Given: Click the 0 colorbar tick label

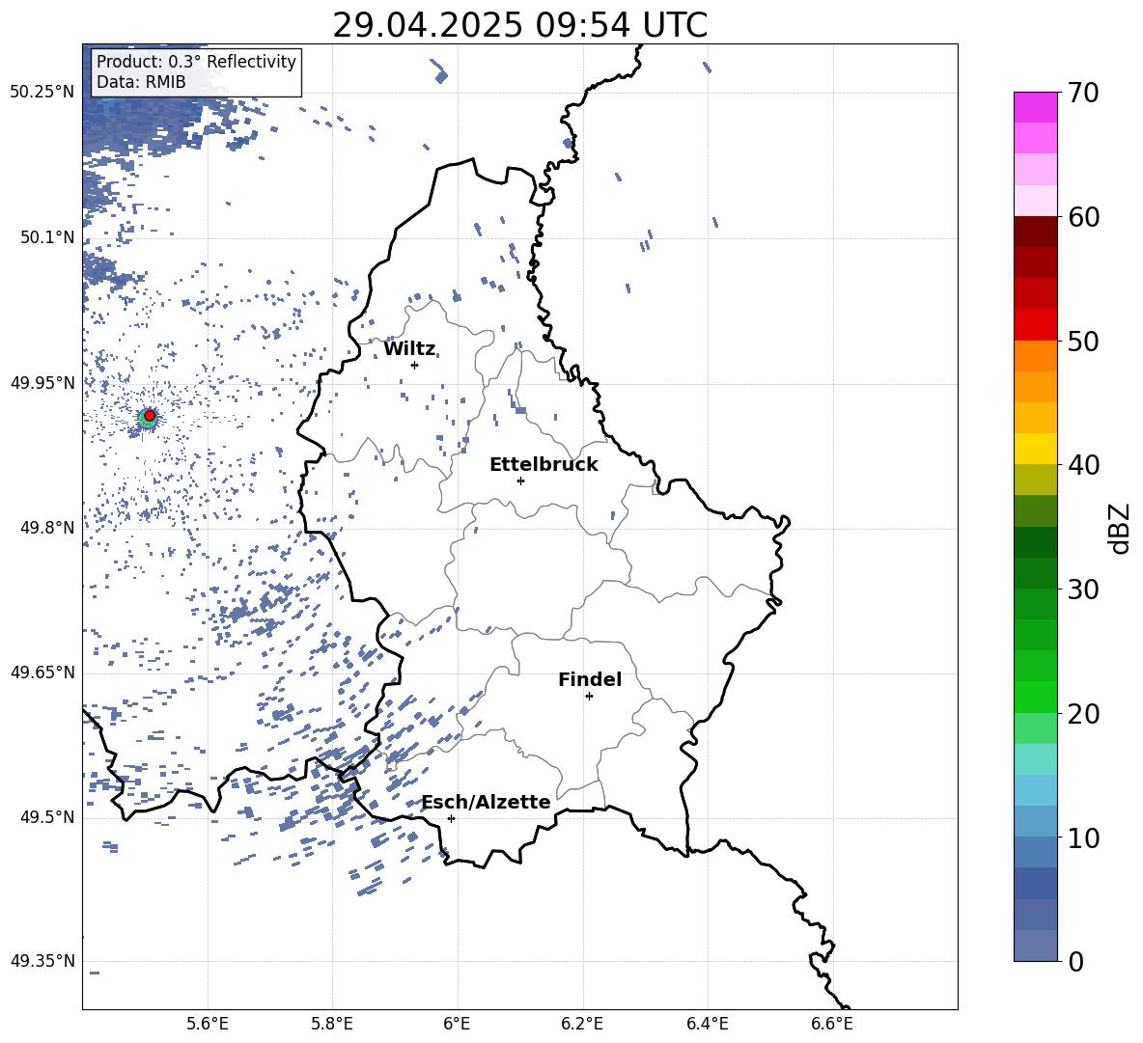Looking at the screenshot, I should pyautogui.click(x=1075, y=961).
